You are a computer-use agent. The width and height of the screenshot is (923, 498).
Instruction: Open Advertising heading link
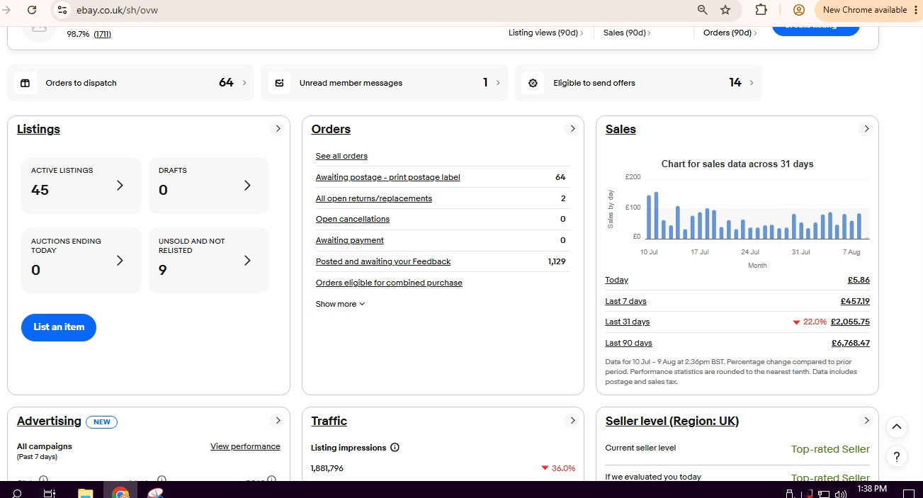pos(49,421)
